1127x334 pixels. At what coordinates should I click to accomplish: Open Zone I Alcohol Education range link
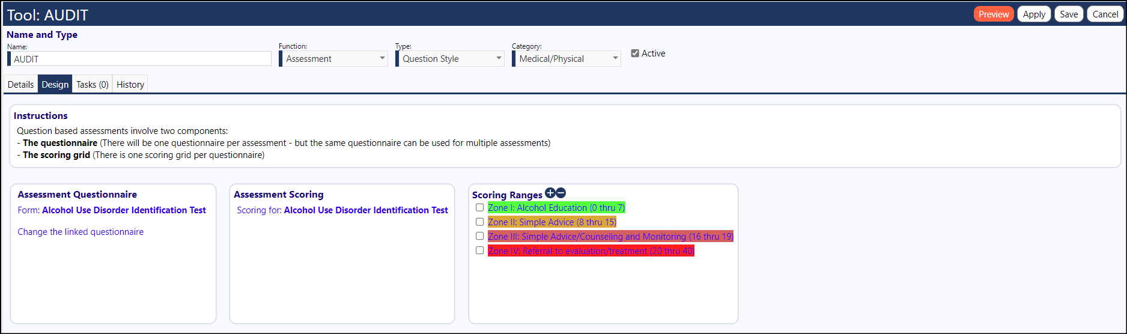tap(556, 207)
